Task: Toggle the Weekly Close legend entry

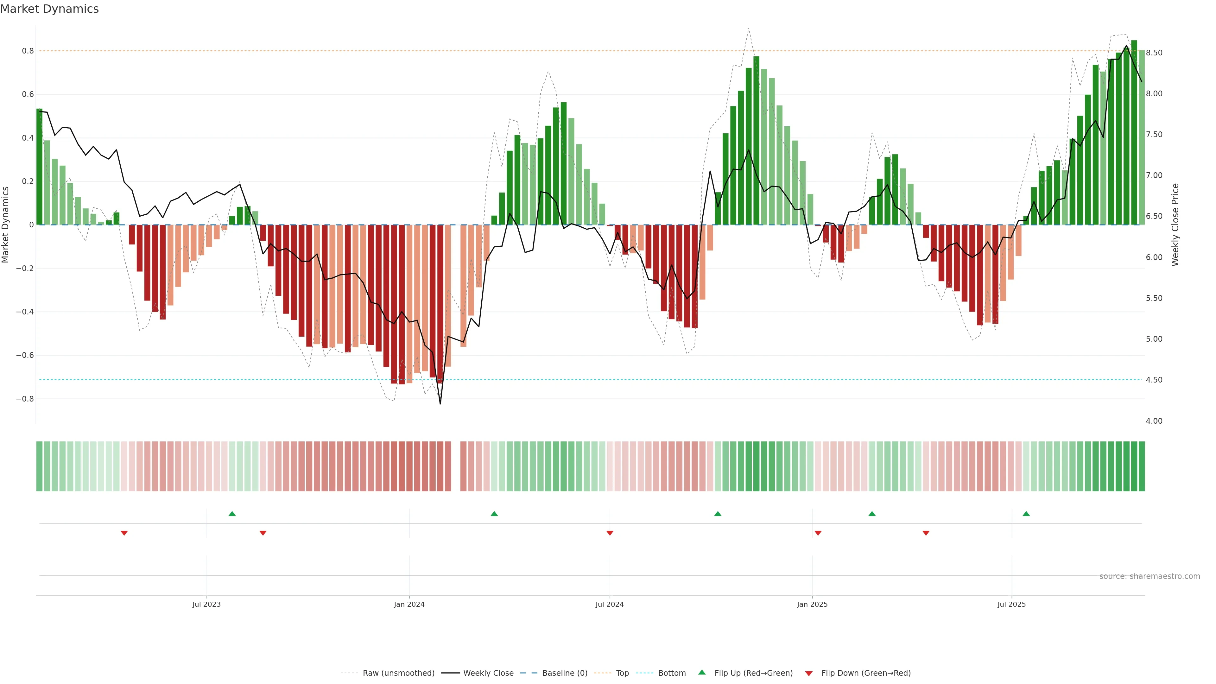Action: (488, 673)
